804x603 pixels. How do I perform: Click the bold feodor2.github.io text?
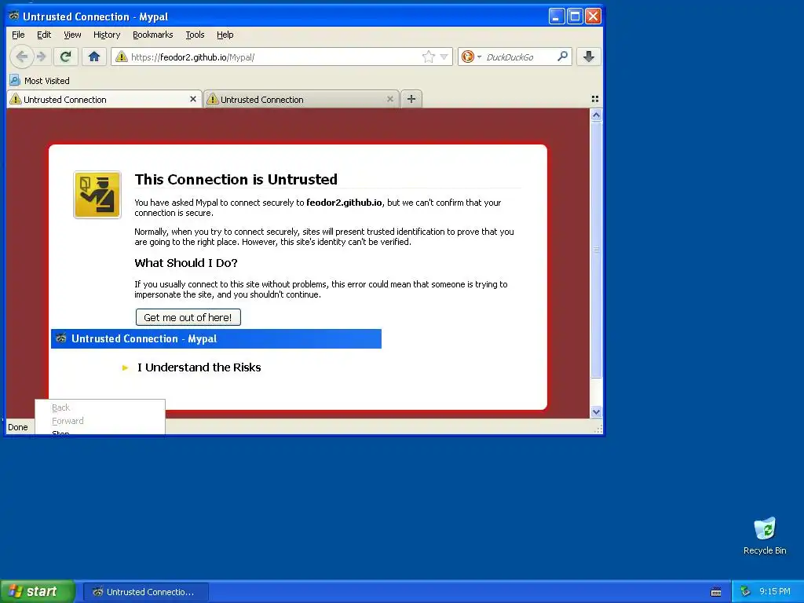tap(344, 203)
